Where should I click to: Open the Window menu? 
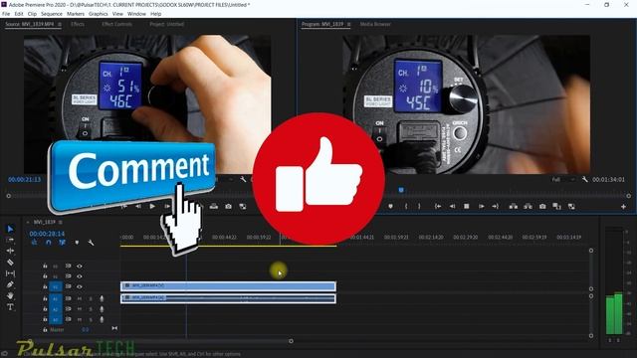point(136,14)
